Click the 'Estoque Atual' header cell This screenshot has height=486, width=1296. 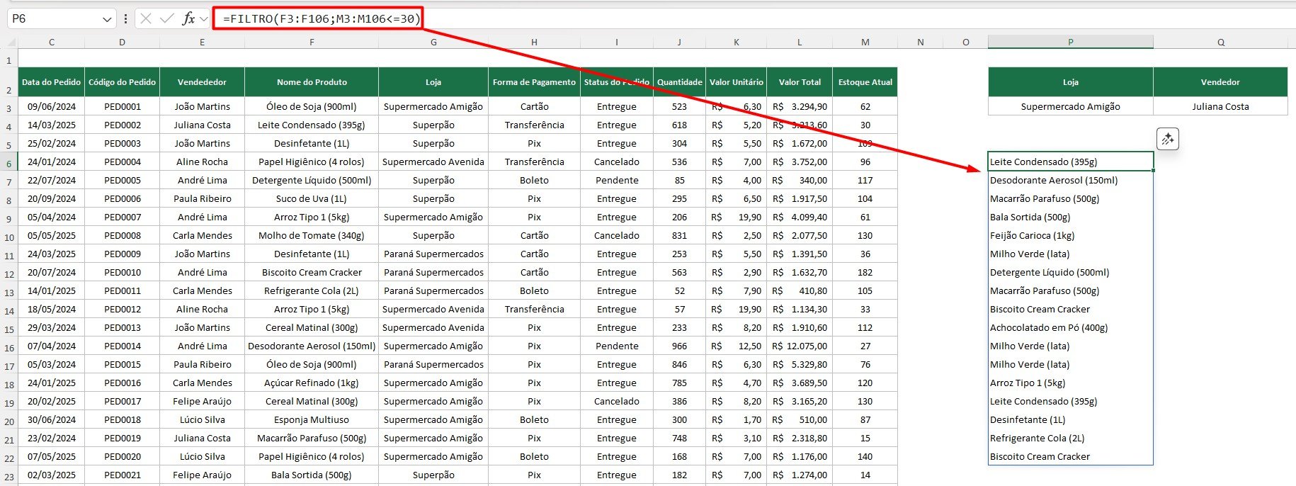pos(865,82)
